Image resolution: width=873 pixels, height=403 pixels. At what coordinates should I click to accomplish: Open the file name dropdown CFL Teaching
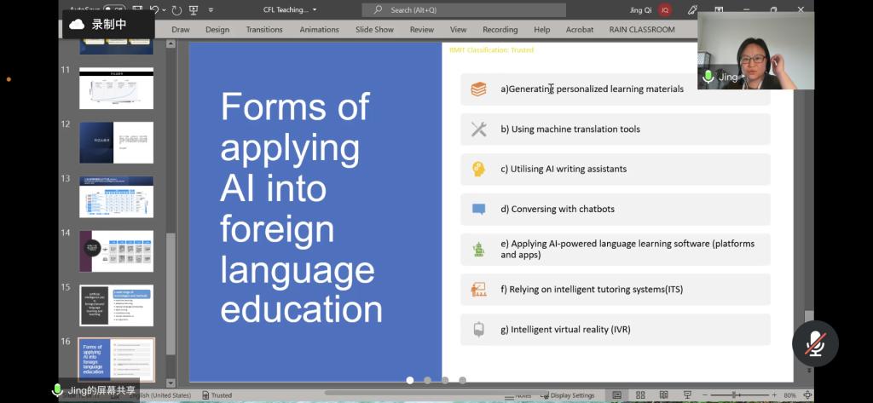click(290, 10)
